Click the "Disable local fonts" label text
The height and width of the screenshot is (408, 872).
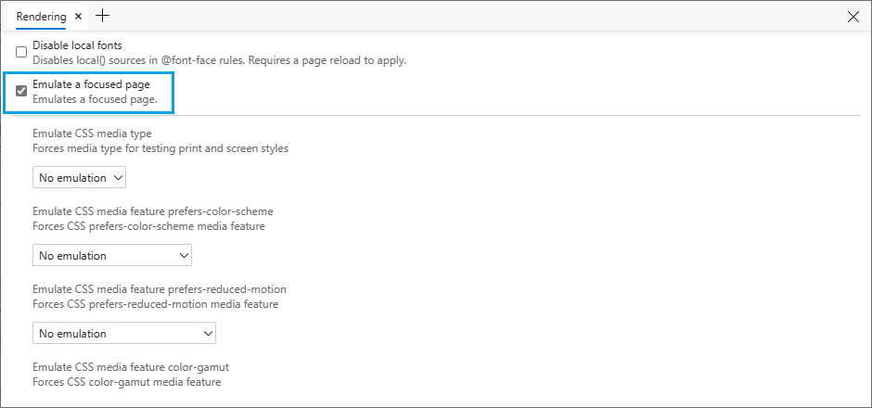(77, 45)
